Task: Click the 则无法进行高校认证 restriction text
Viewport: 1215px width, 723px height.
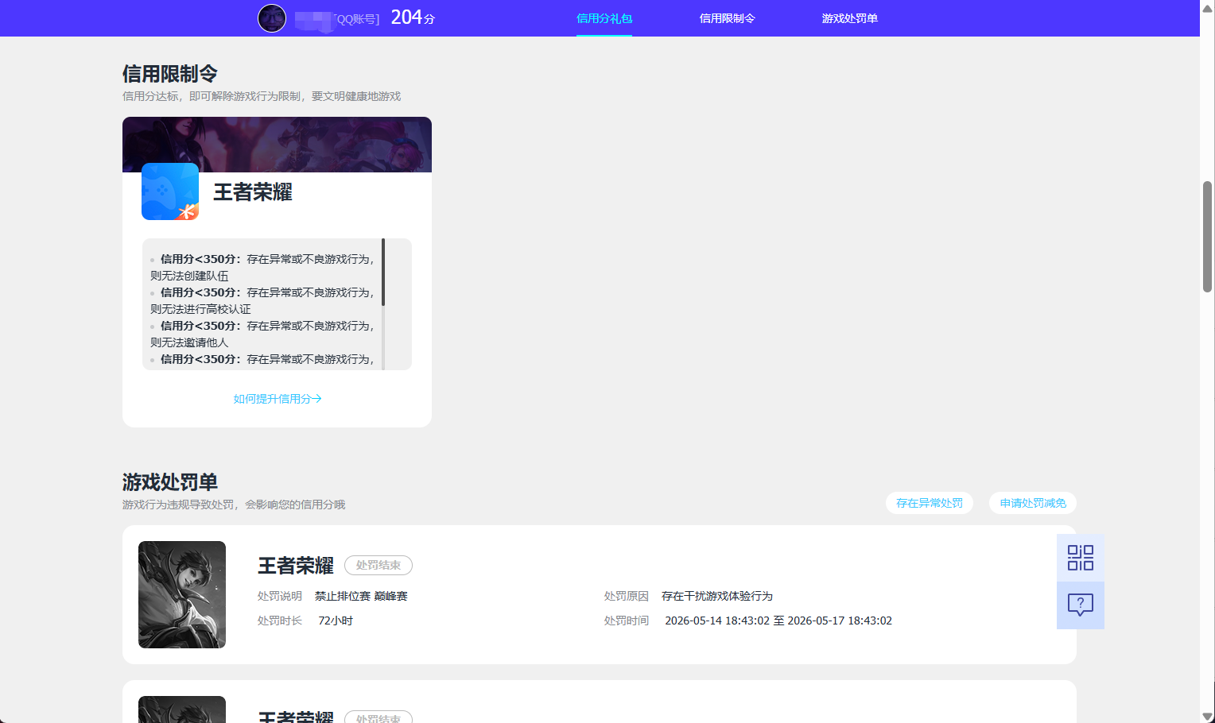Action: coord(200,309)
